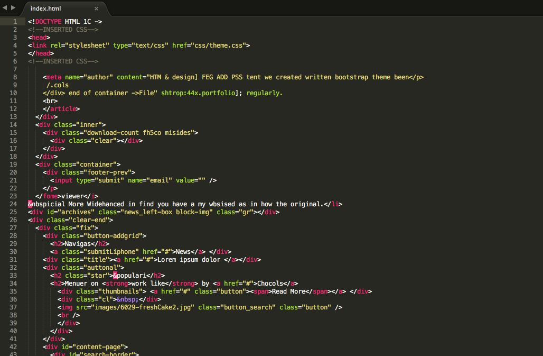Viewport: 543px width, 356px height.
Task: Click the opening head tag on line 3
Action: [39, 38]
